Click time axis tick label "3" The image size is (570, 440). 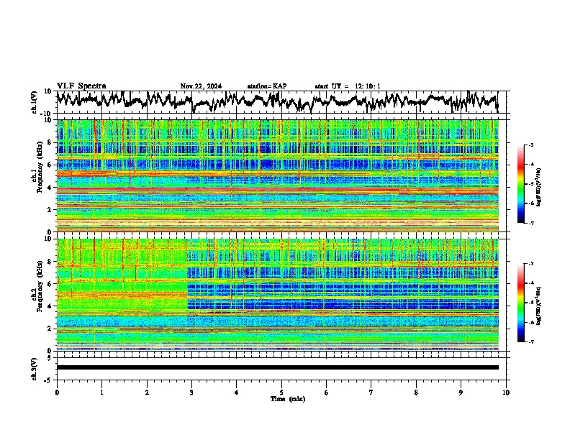click(191, 393)
